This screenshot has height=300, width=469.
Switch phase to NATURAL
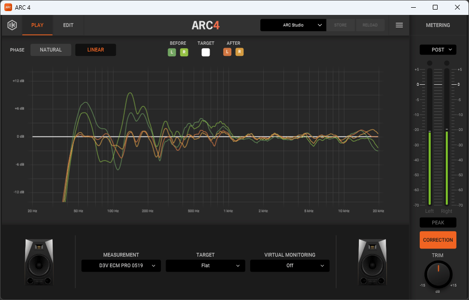coord(50,50)
